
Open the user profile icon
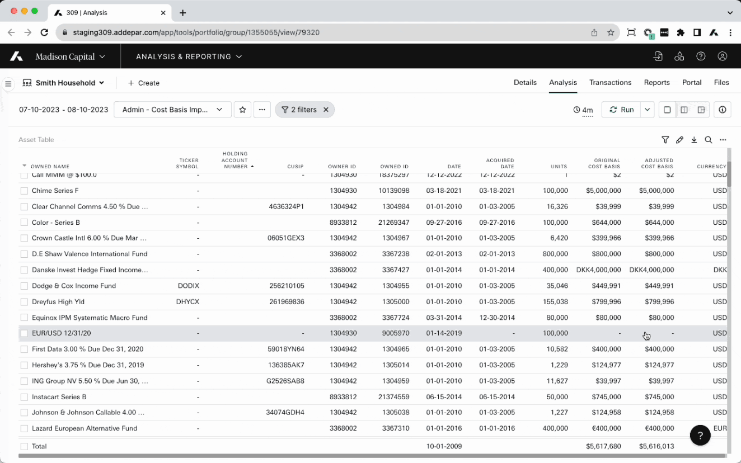(x=723, y=56)
